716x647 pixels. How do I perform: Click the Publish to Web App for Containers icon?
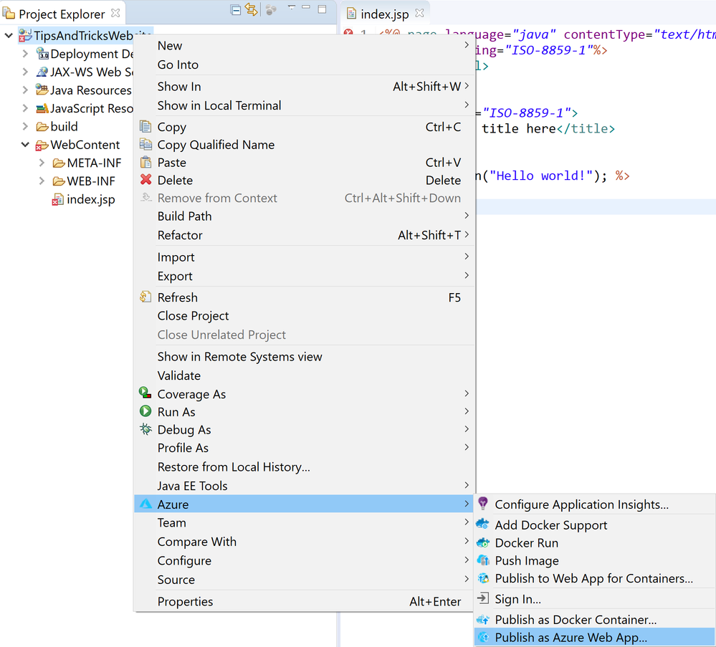point(483,578)
